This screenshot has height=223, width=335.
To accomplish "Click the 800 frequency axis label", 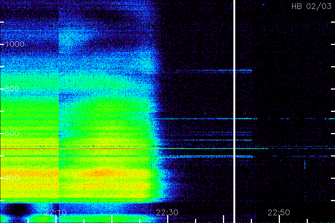I will coord(12,89).
